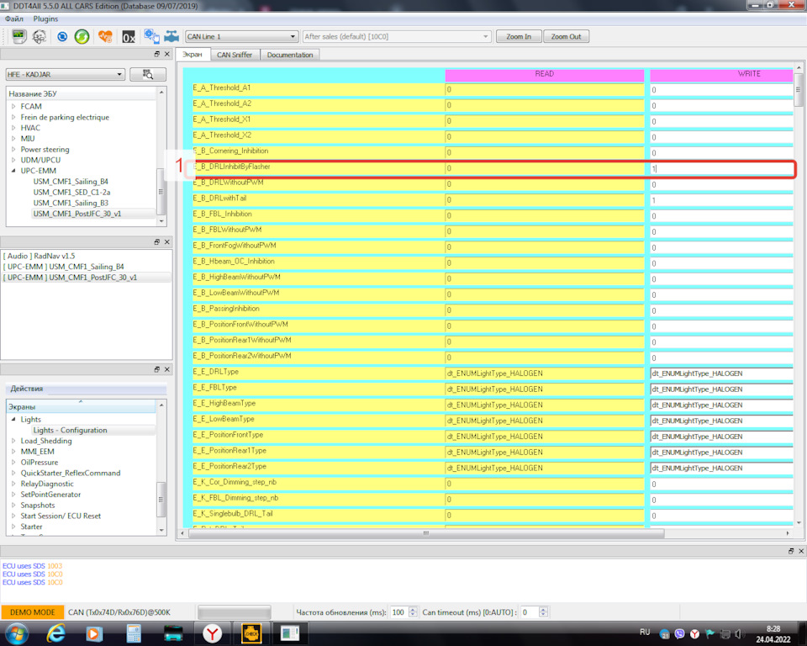Open the Plugins menu
The height and width of the screenshot is (646, 807).
click(45, 19)
